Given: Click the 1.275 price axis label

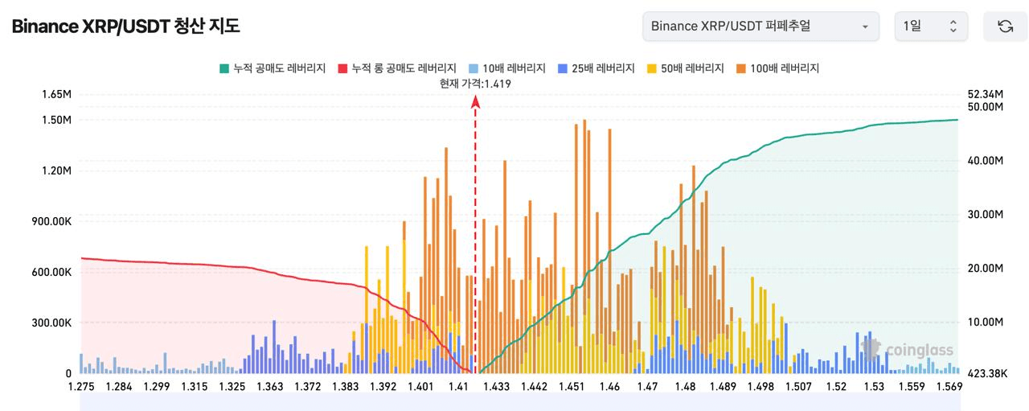Looking at the screenshot, I should pyautogui.click(x=83, y=387).
